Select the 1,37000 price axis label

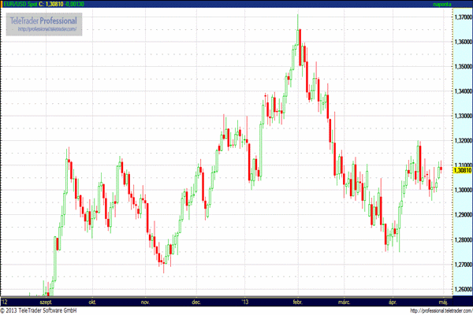[463, 17]
